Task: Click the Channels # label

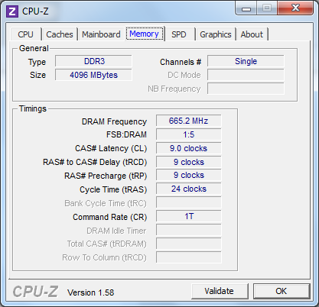Action: click(x=181, y=62)
